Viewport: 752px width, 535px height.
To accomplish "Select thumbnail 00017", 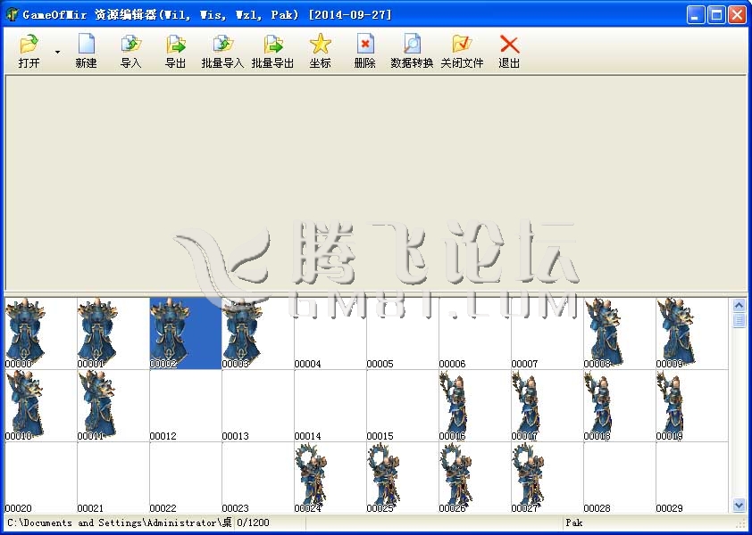I will tap(547, 406).
